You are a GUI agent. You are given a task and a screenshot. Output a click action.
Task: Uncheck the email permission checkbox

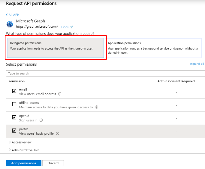(x=14, y=91)
